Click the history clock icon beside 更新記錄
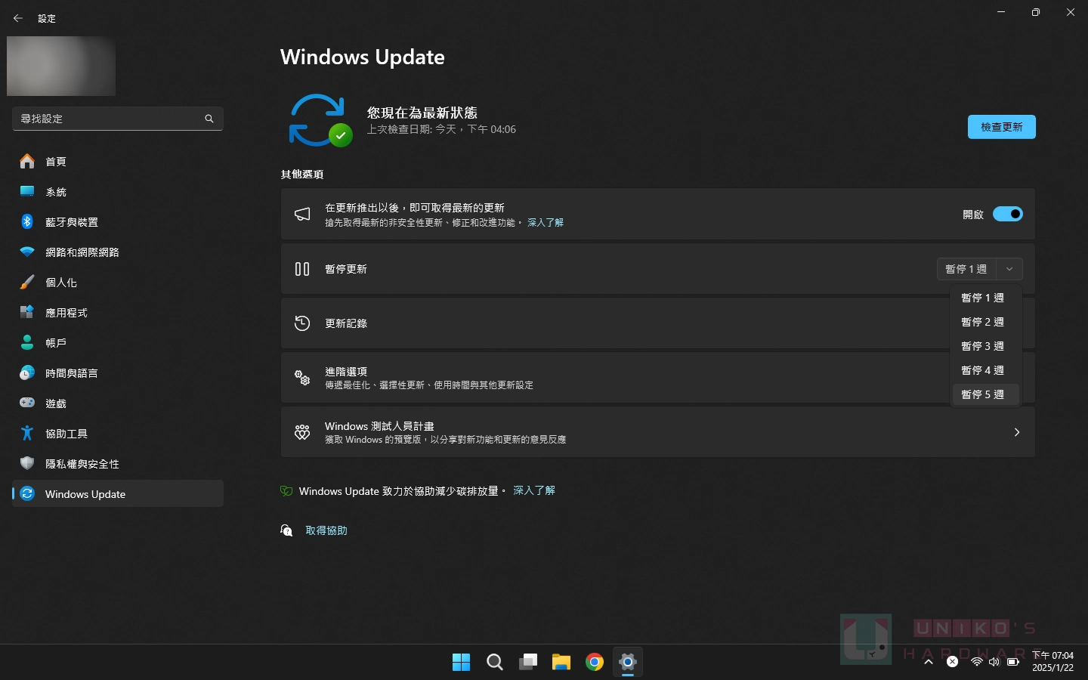Viewport: 1088px width, 680px height. coord(302,323)
